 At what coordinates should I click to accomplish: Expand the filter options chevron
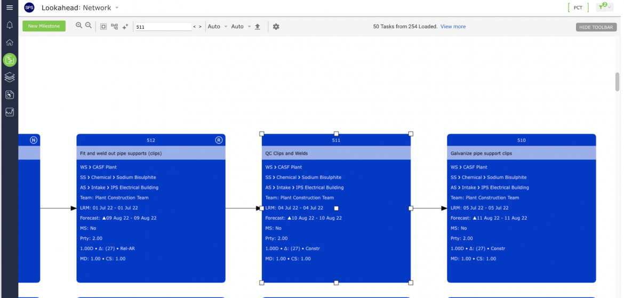point(610,7)
